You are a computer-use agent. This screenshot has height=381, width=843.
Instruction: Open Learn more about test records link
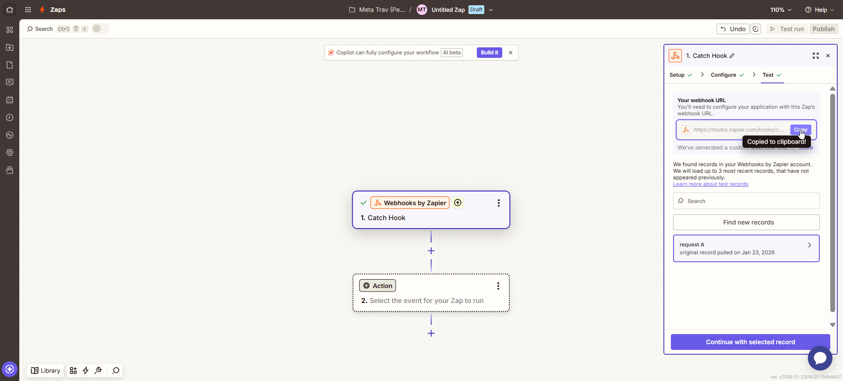(710, 184)
